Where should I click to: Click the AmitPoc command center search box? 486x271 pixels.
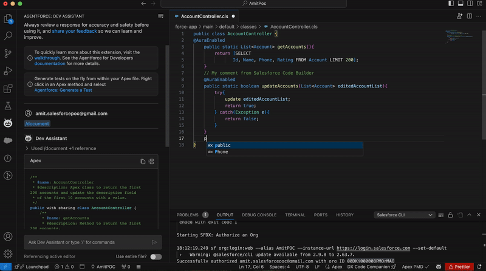(253, 4)
